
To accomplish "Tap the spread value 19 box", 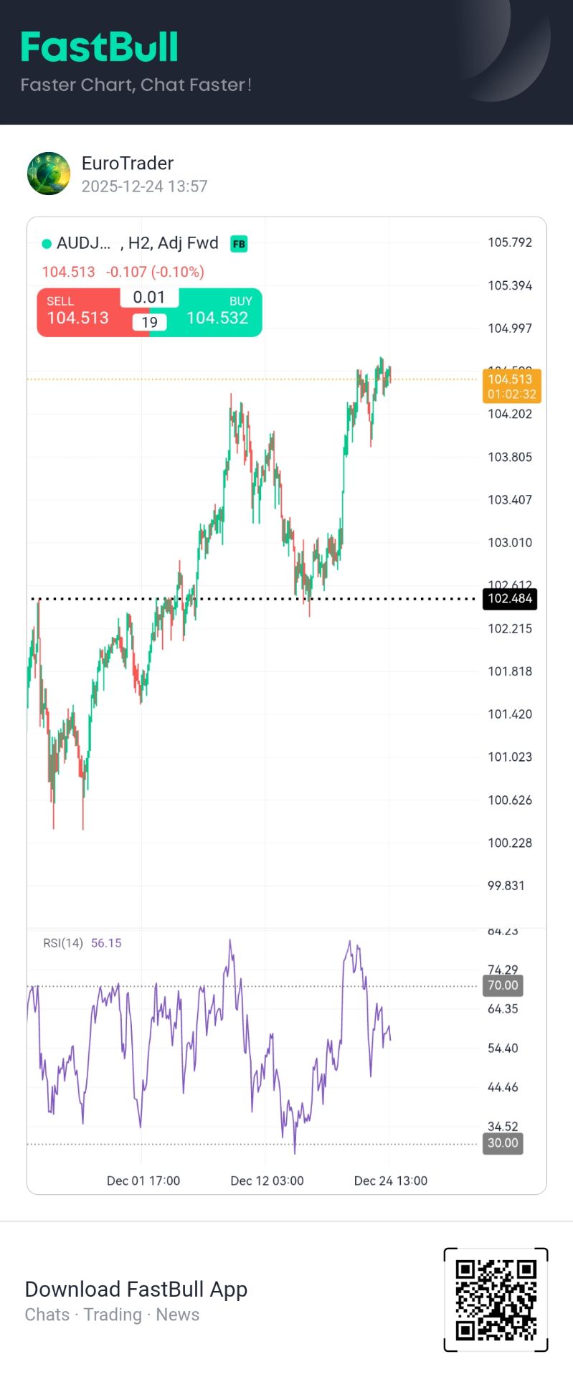I will click(x=149, y=323).
